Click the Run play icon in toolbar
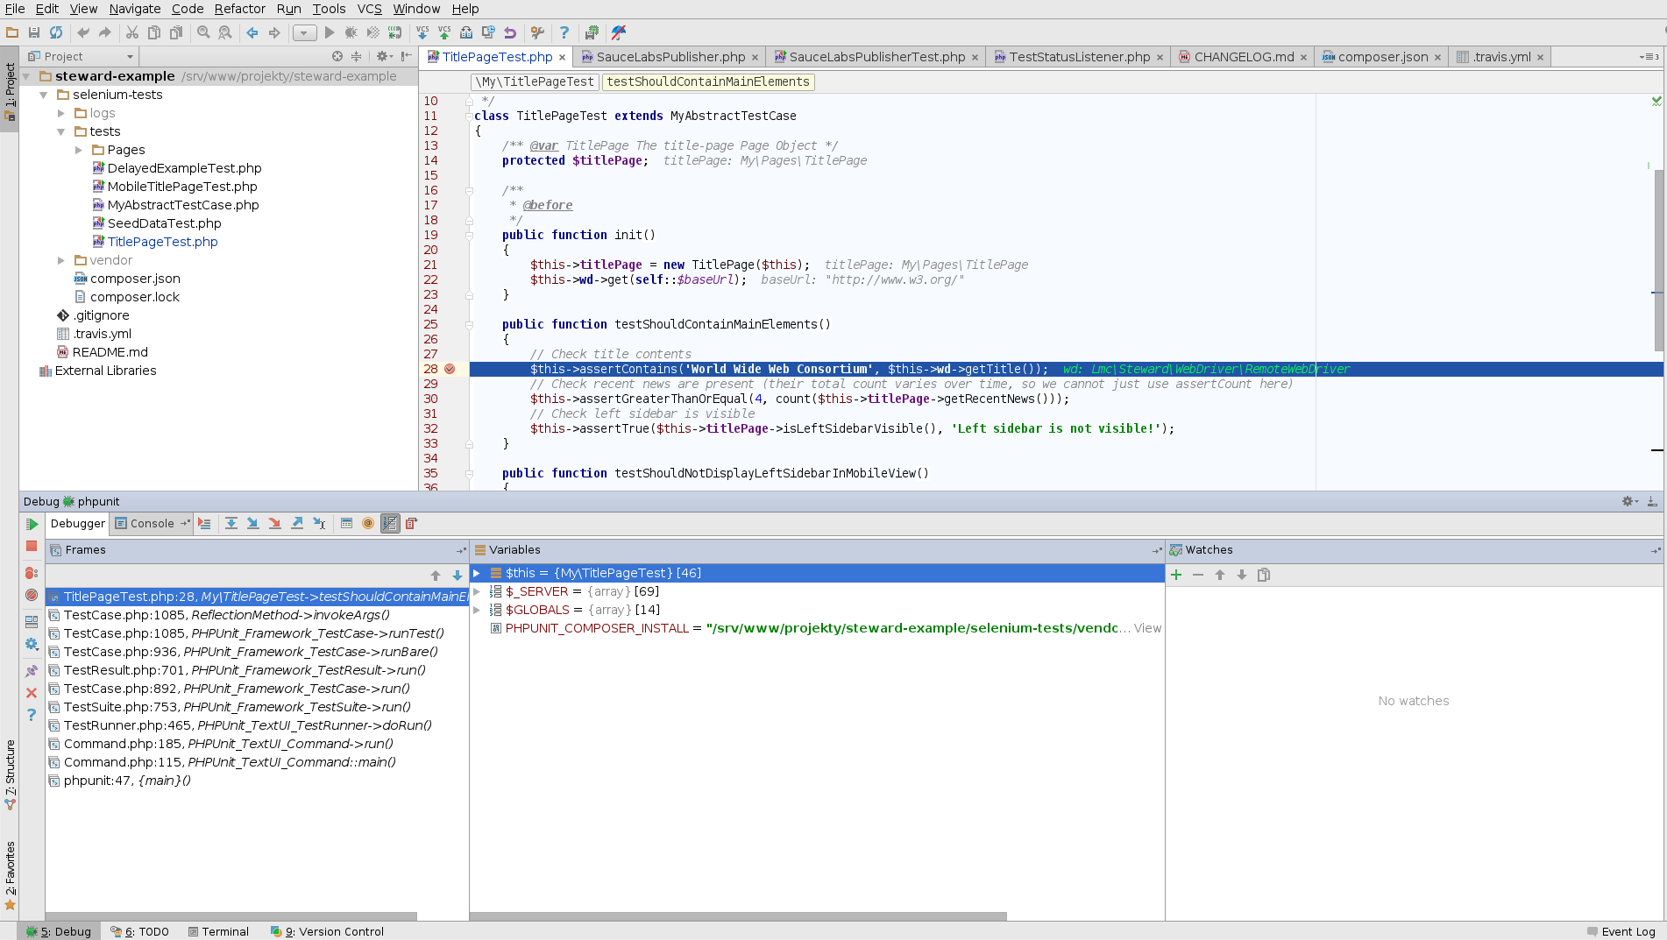Image resolution: width=1667 pixels, height=940 pixels. (x=330, y=32)
